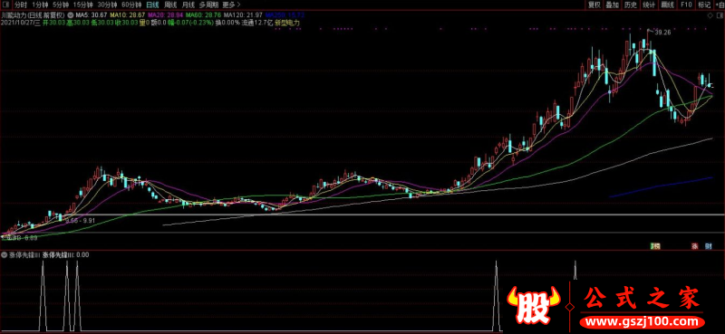Expand 涨停先锋 indicator settings arrow

pos(5,254)
